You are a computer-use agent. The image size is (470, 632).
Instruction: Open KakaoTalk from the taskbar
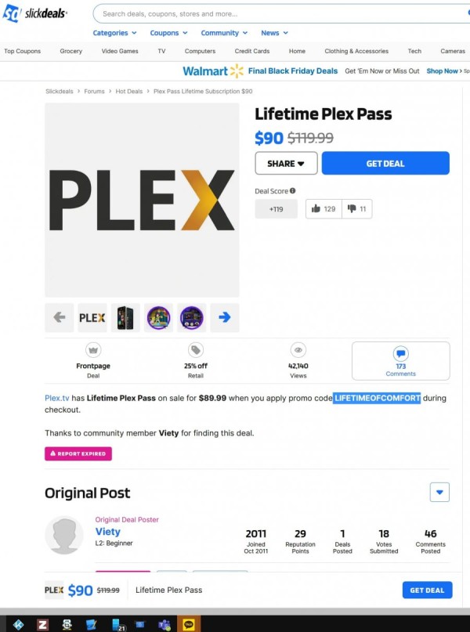coord(189,624)
